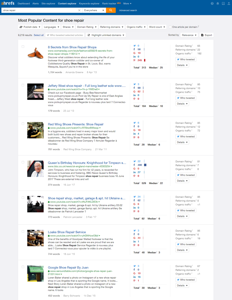Open the help question mark icon
This screenshot has height=300, width=232.
pos(212,3)
